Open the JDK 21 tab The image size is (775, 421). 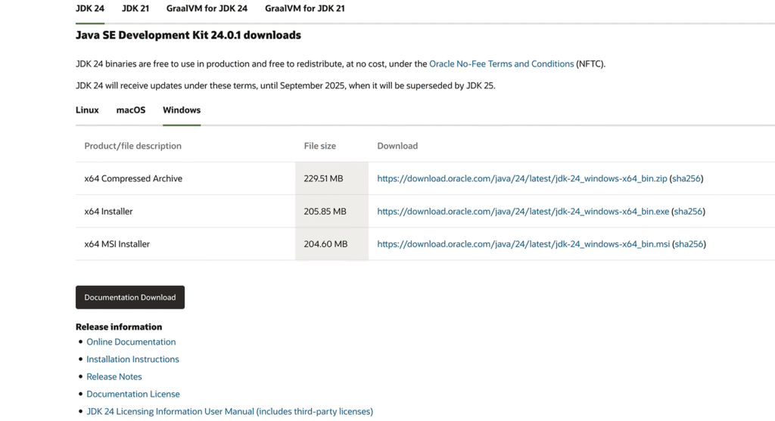coord(135,8)
